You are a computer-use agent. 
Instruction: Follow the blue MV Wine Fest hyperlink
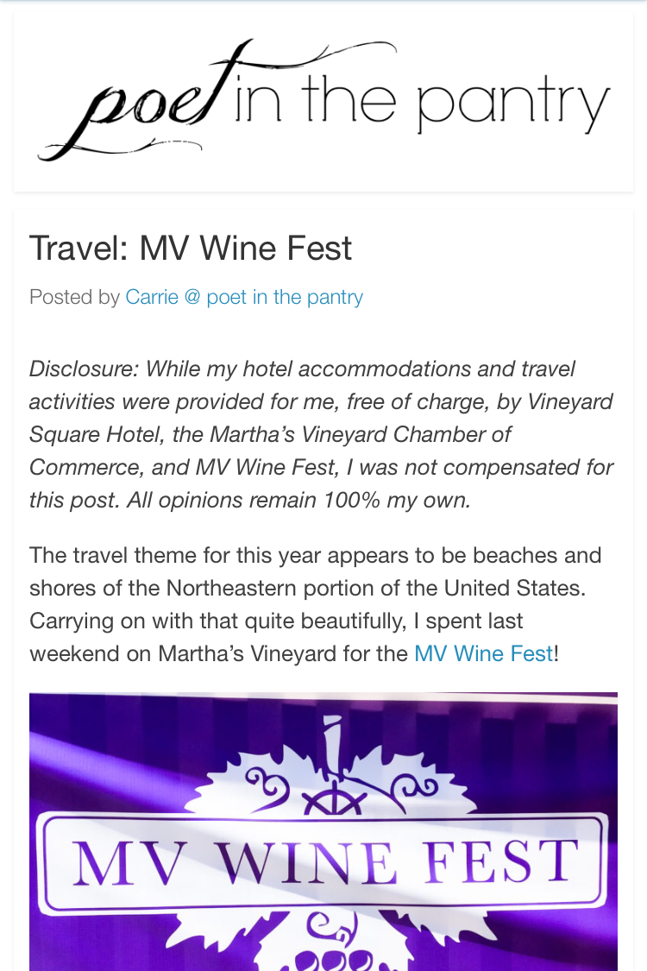click(484, 653)
